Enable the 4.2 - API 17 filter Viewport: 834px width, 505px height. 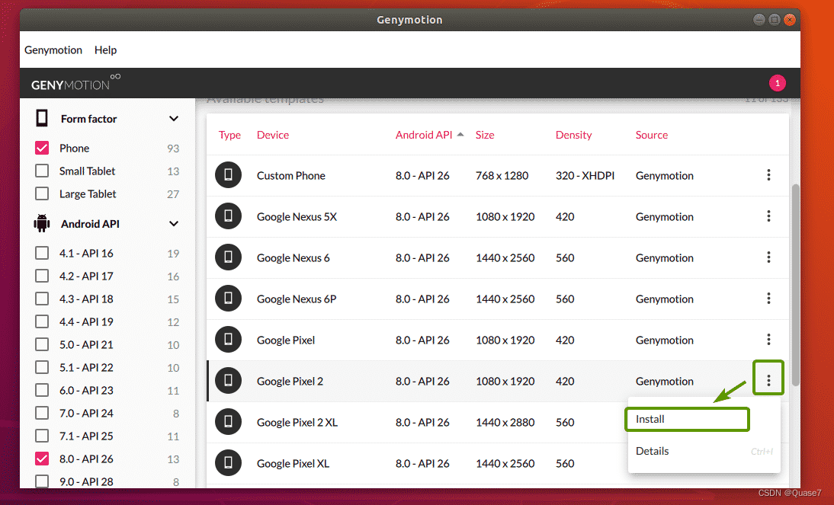(42, 276)
